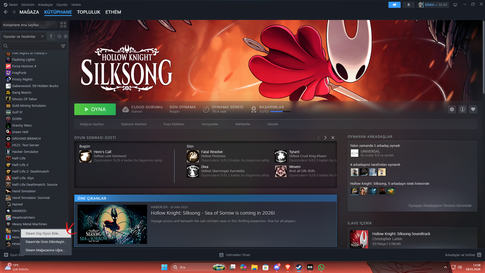Click the Hero's Call achievement icon
Viewport: 485px width, 273px height.
click(85, 156)
